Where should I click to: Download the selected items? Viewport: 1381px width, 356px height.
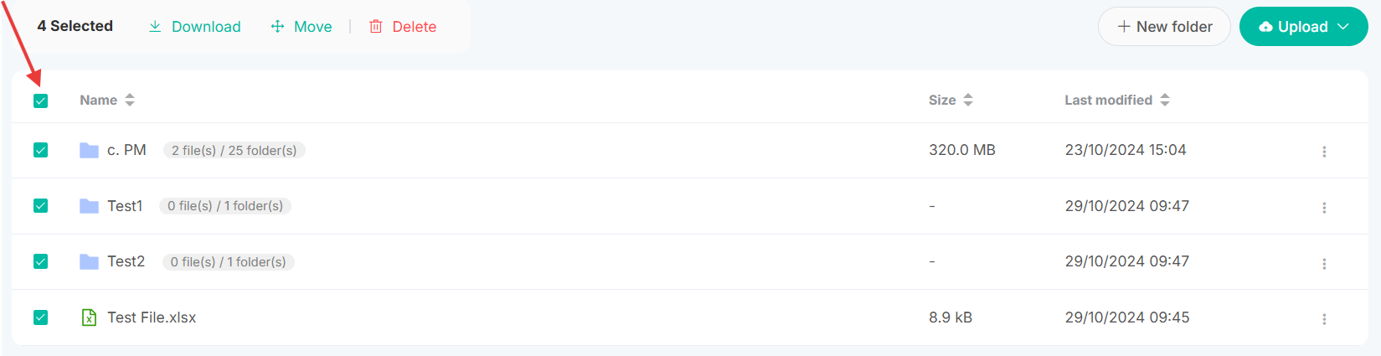coord(195,27)
